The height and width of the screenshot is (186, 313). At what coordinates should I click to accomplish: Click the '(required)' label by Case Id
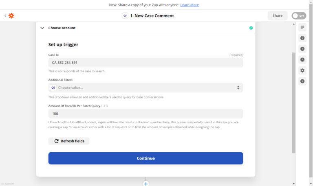point(236,55)
